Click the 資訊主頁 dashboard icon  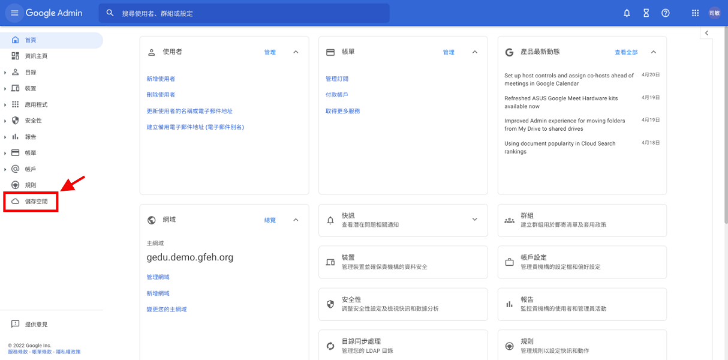pos(16,56)
